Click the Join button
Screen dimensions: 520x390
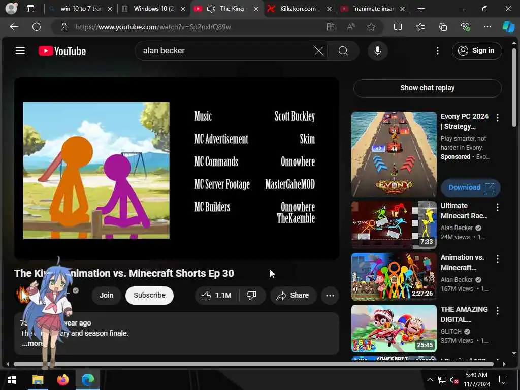106,295
